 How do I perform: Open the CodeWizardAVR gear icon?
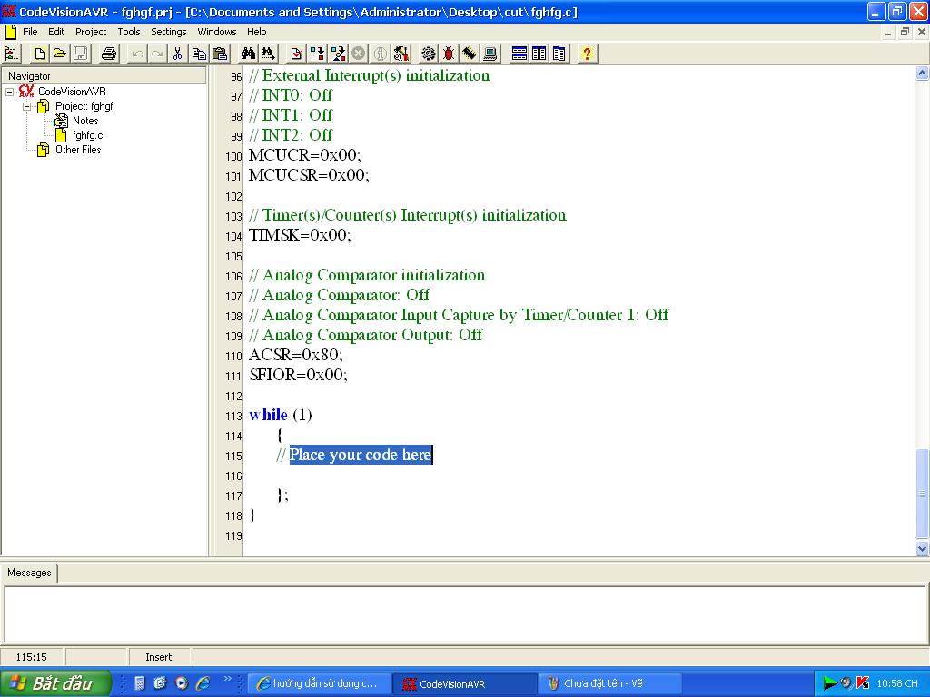click(x=429, y=54)
